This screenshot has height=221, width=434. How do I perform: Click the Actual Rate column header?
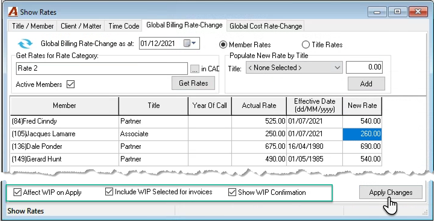[x=259, y=106]
